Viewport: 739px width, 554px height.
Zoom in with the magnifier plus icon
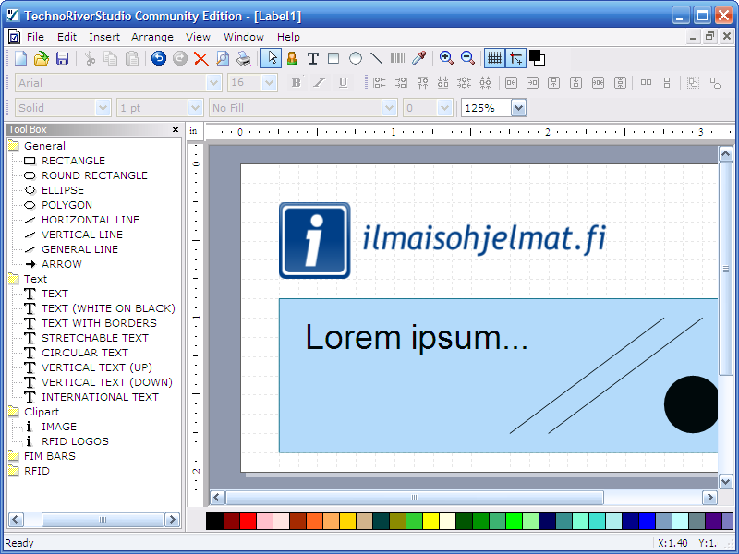446,58
